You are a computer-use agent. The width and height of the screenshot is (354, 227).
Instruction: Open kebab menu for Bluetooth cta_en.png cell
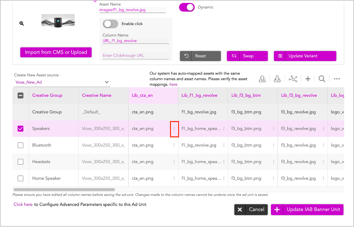(174, 145)
